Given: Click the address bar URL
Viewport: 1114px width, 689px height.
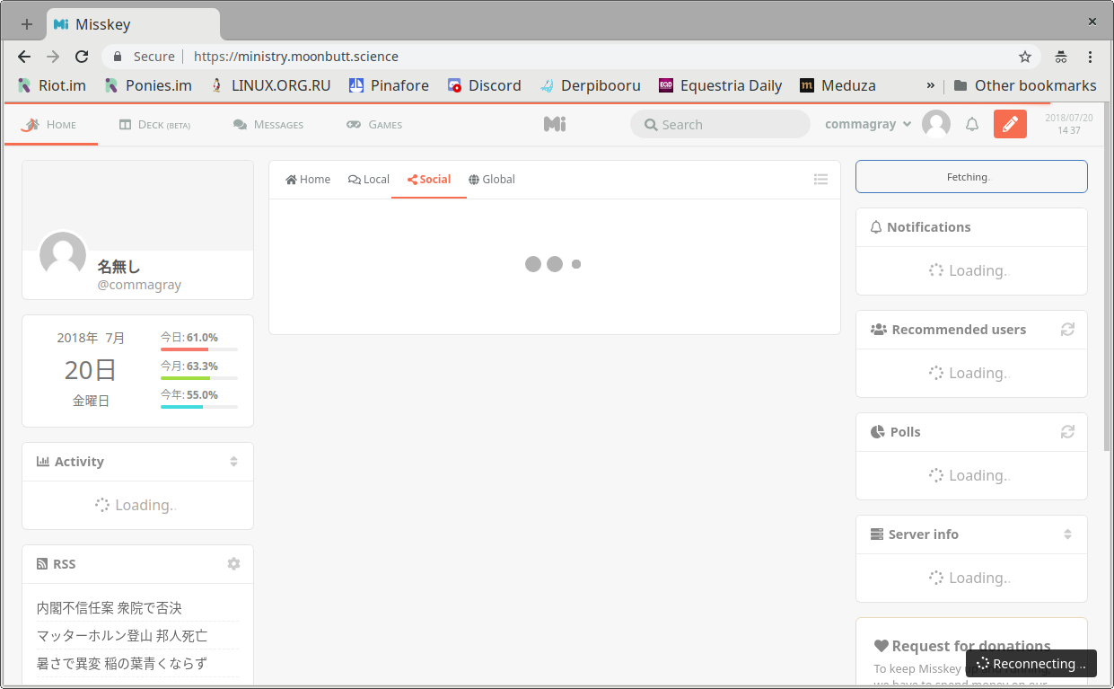Looking at the screenshot, I should [x=296, y=57].
